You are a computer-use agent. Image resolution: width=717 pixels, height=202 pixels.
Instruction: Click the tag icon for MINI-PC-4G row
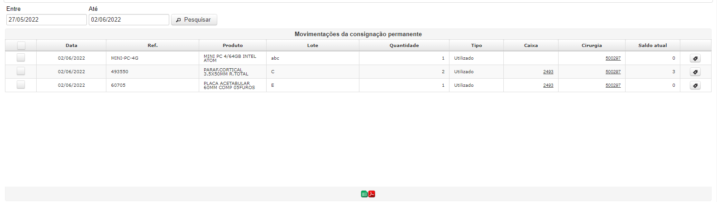pos(695,58)
